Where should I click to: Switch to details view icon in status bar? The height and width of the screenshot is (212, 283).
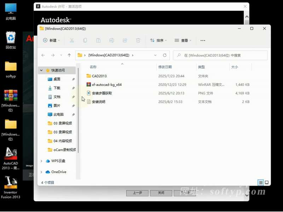pyautogui.click(x=261, y=183)
